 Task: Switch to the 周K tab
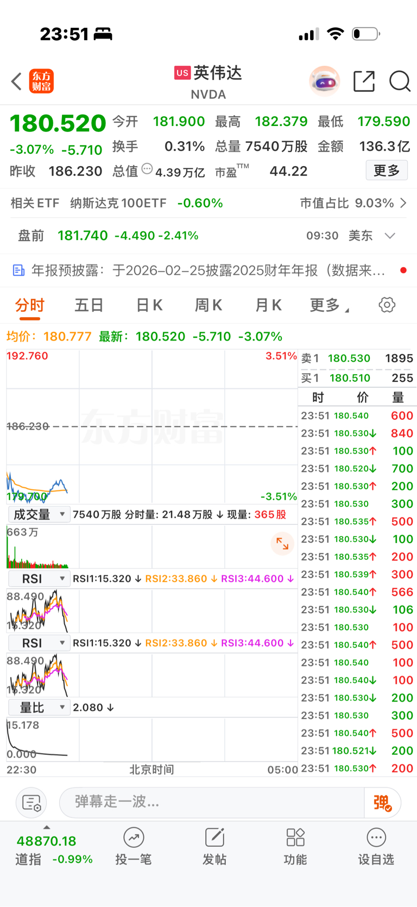[208, 305]
